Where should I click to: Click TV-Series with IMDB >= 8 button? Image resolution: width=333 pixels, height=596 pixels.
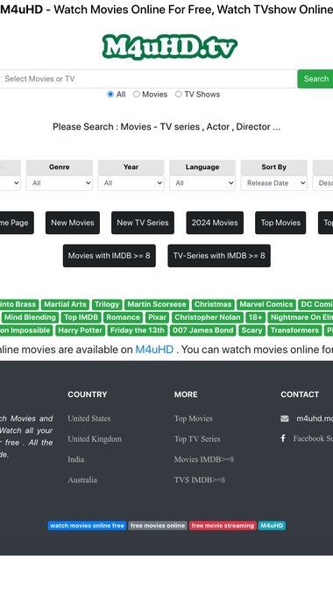219,255
